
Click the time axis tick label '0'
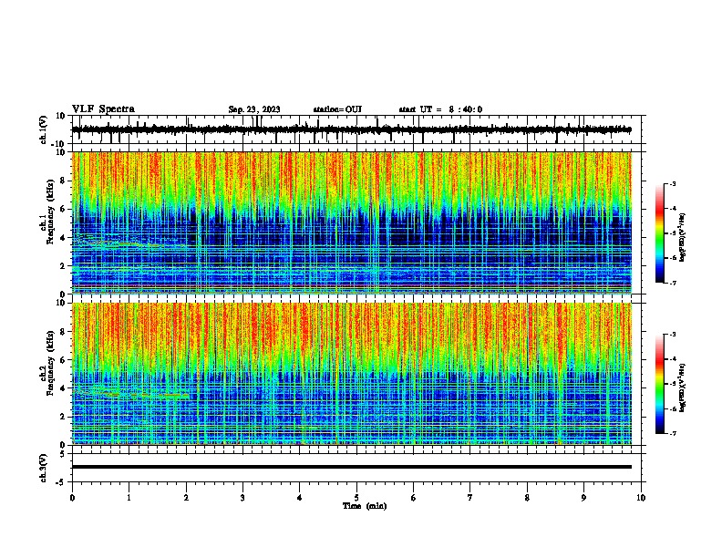pyautogui.click(x=72, y=498)
